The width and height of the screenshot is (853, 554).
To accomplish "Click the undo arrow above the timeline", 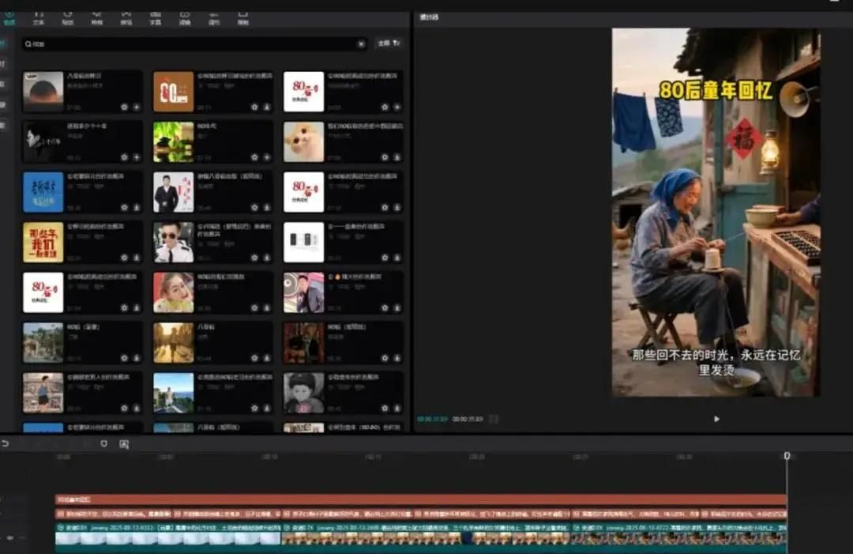I will [6, 444].
